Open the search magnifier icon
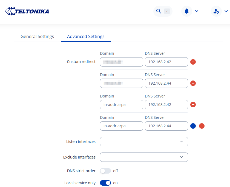 pos(159,11)
